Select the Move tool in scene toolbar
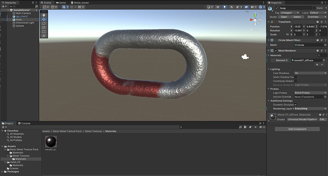The height and width of the screenshot is (176, 328). pos(44,19)
